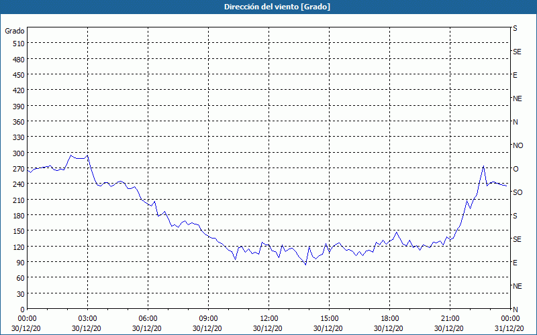Click the 18:00 time label
Screen dimensions: 537x335
point(390,319)
